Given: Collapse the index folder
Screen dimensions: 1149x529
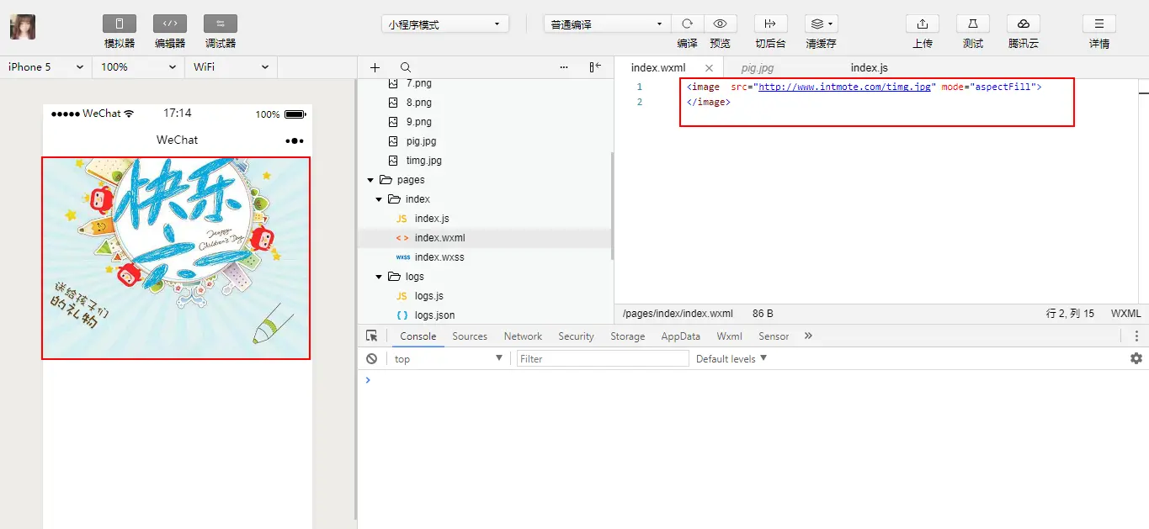Looking at the screenshot, I should (x=379, y=199).
